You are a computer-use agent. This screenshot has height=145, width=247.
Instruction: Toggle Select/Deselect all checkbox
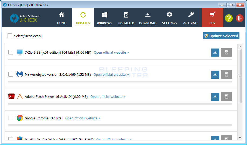[10, 36]
